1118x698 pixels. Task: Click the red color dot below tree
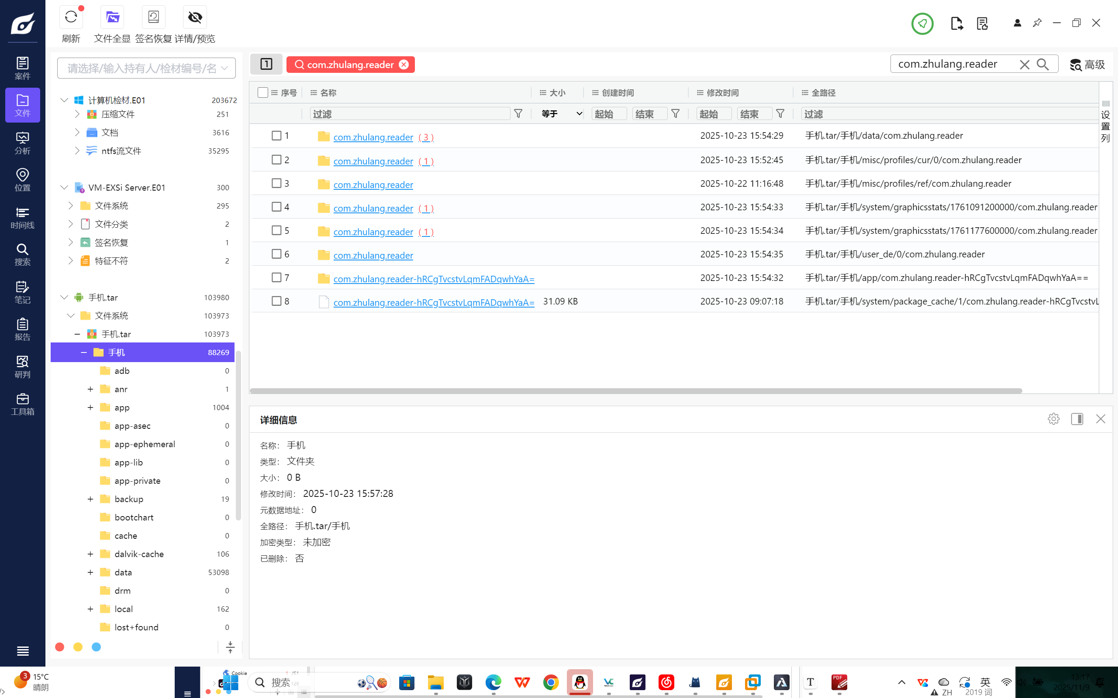[59, 647]
